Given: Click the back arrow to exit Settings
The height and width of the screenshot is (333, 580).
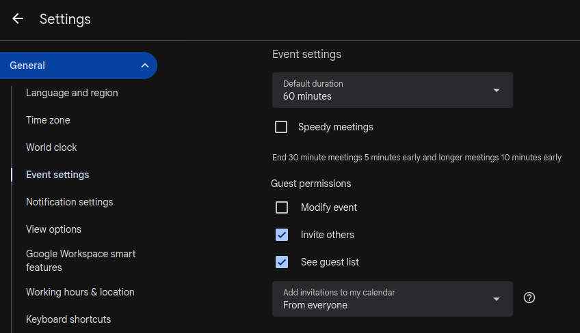Looking at the screenshot, I should point(18,19).
